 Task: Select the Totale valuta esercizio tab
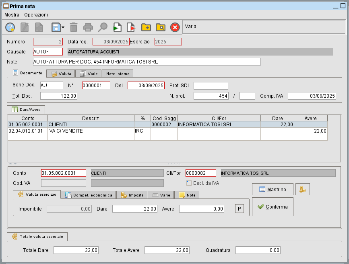(37, 237)
